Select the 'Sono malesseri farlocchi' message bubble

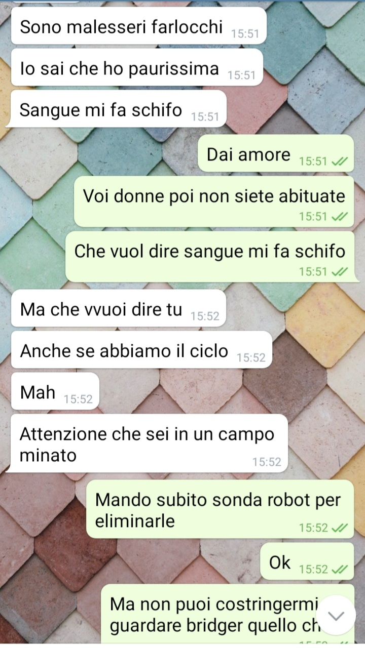coord(136,27)
